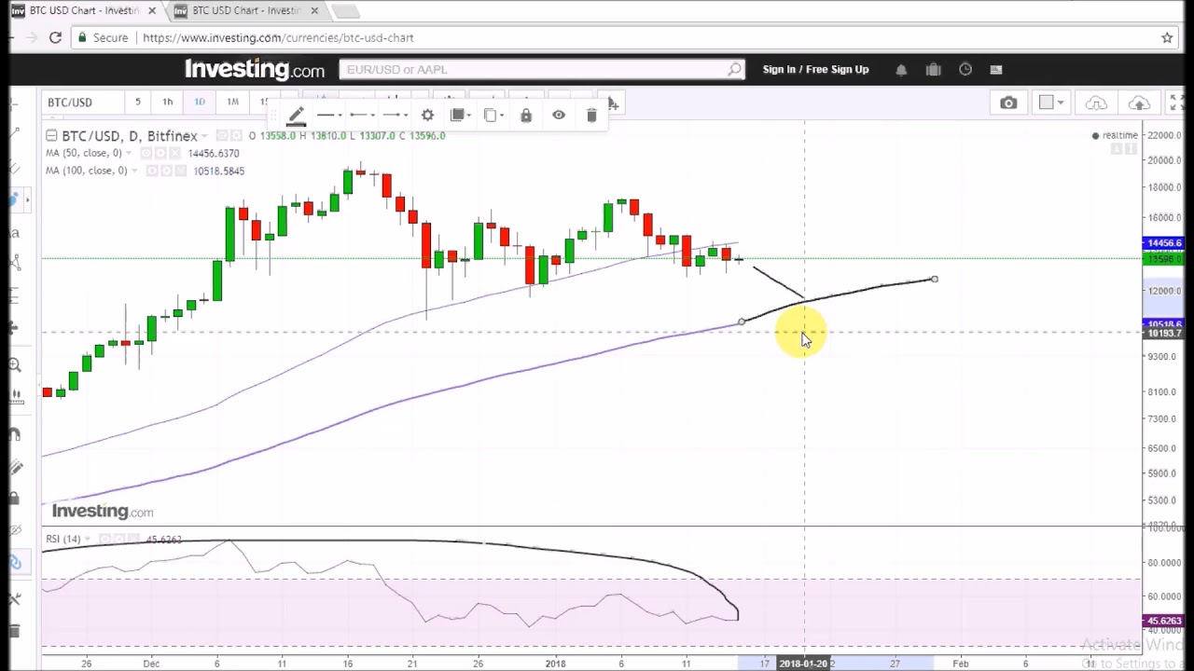Open the drawing settings gear
1194x671 pixels.
tap(427, 115)
